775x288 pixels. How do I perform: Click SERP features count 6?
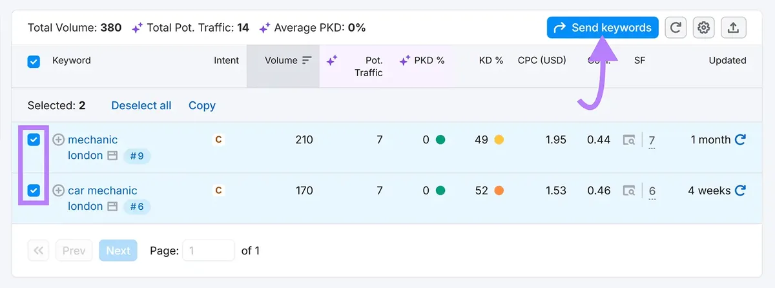coord(652,191)
